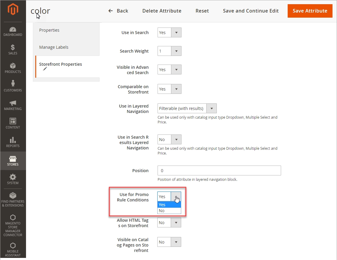Open the Content layout icon
This screenshot has width=337, height=260.
(x=13, y=121)
